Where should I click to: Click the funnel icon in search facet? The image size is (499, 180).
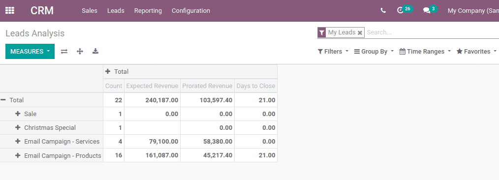(x=322, y=32)
